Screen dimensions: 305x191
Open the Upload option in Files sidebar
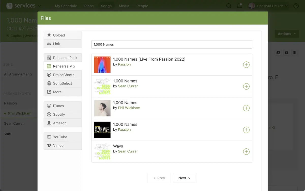(x=63, y=35)
